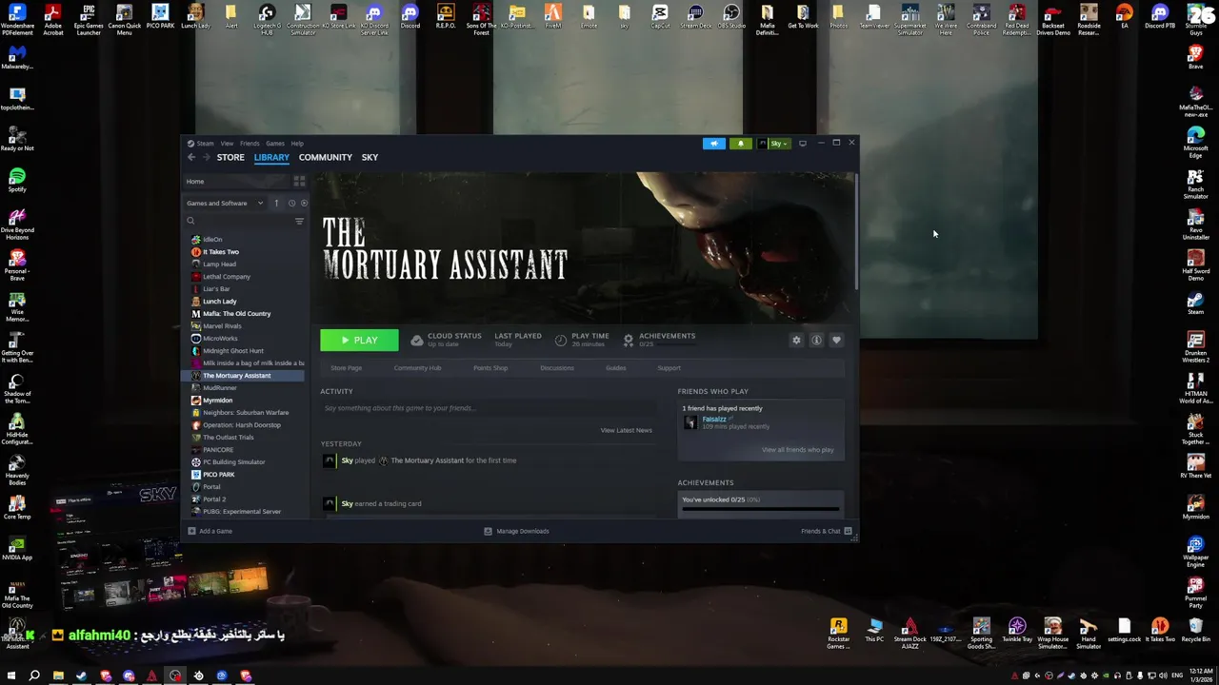Screen dimensions: 1219x685
Task: Open the Store Page link
Action: pyautogui.click(x=346, y=368)
